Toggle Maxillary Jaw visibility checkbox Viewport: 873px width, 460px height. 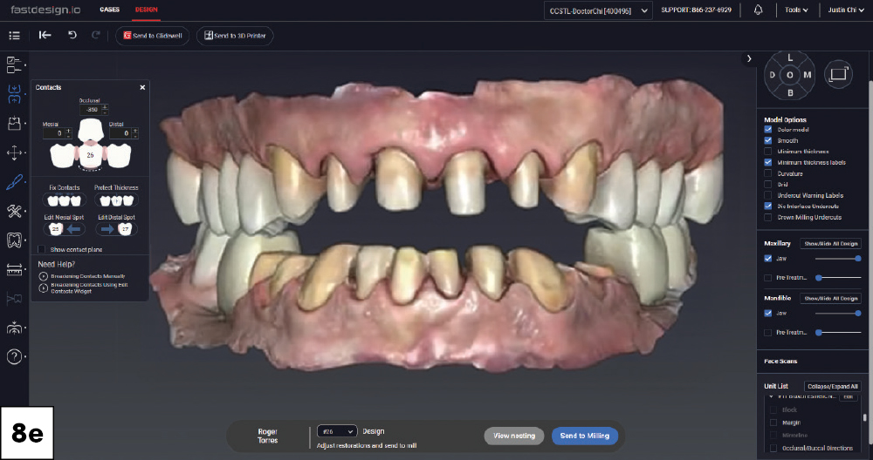pos(767,259)
